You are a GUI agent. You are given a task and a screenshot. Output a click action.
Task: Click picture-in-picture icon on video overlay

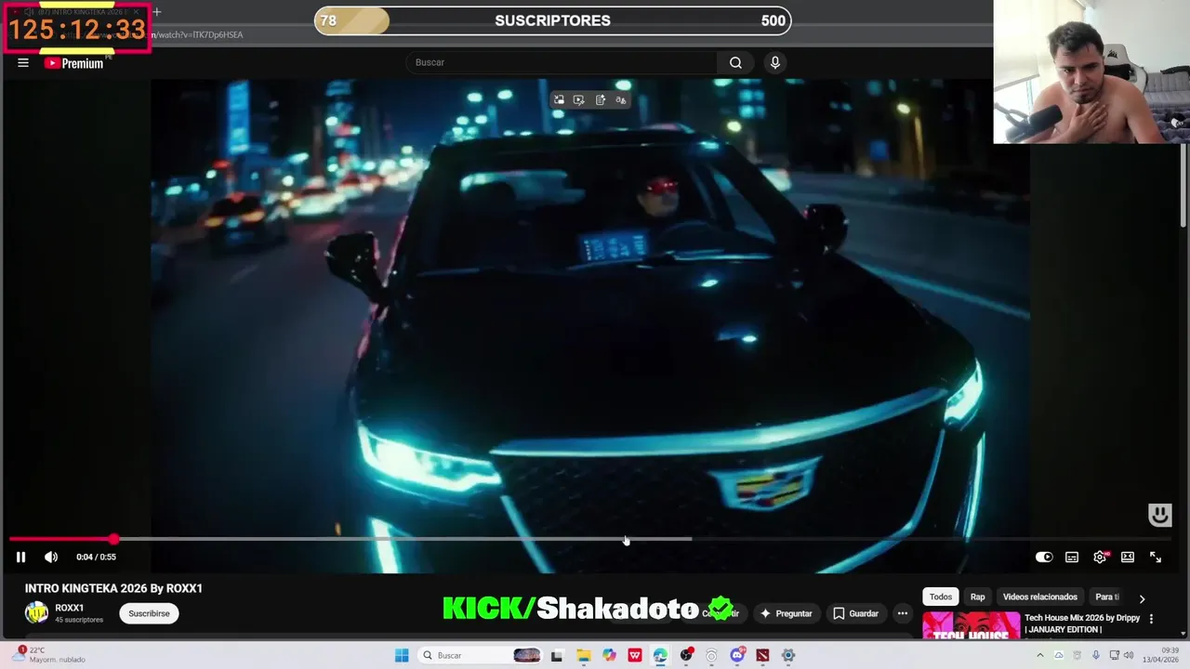pyautogui.click(x=559, y=99)
